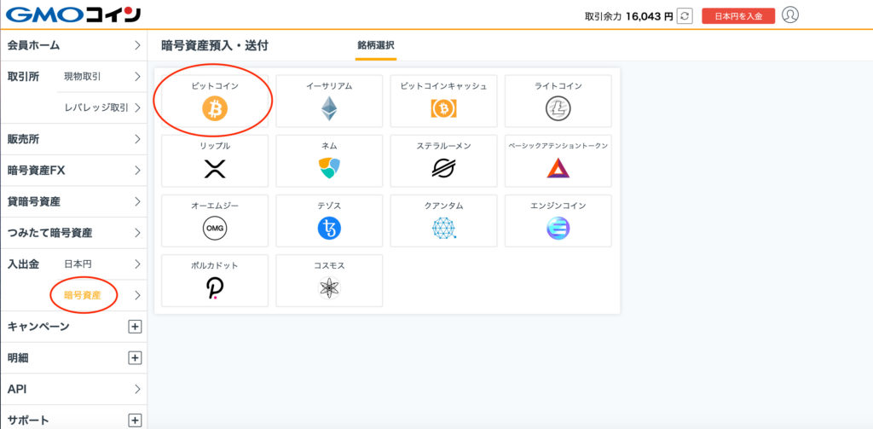Image resolution: width=873 pixels, height=429 pixels.
Task: Click the ベーシックアテンショントークン label
Action: pyautogui.click(x=558, y=146)
